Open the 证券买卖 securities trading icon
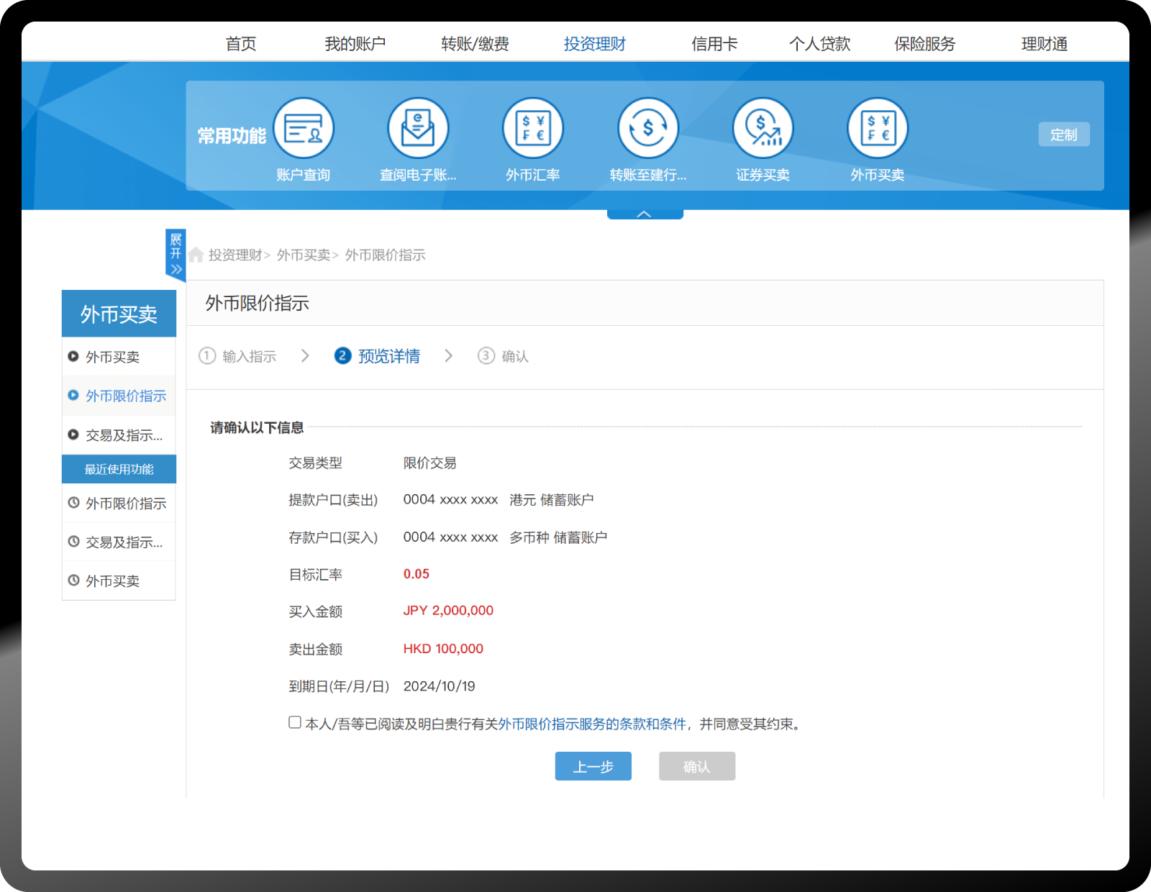 click(x=763, y=128)
